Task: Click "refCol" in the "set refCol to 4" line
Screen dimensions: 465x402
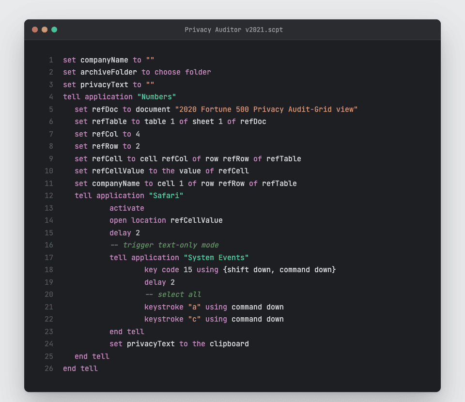Action: (105, 134)
